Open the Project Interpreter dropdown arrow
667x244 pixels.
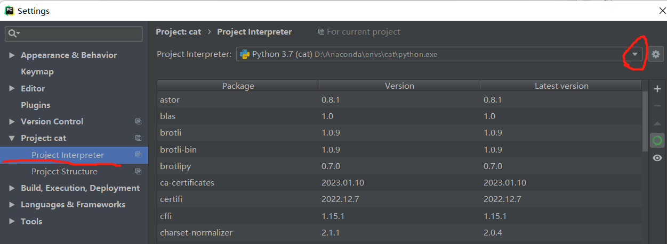(x=634, y=54)
